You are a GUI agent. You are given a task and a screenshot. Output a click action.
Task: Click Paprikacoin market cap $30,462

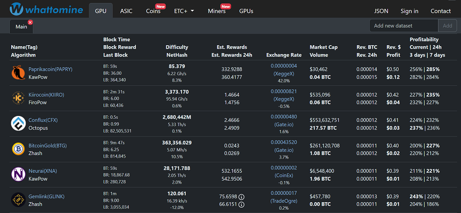(x=318, y=69)
